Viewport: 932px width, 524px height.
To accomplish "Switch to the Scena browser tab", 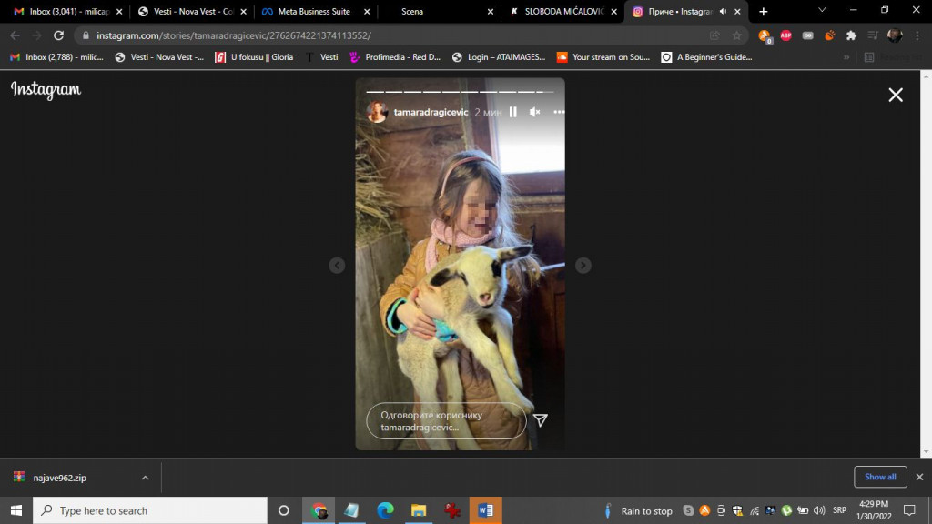I will pos(412,12).
